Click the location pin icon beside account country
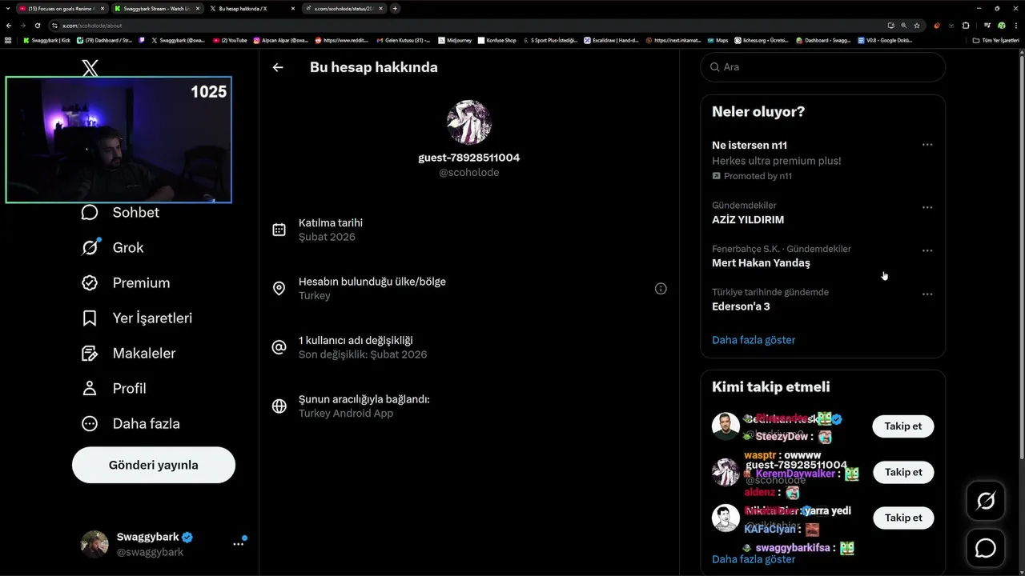 coord(279,288)
